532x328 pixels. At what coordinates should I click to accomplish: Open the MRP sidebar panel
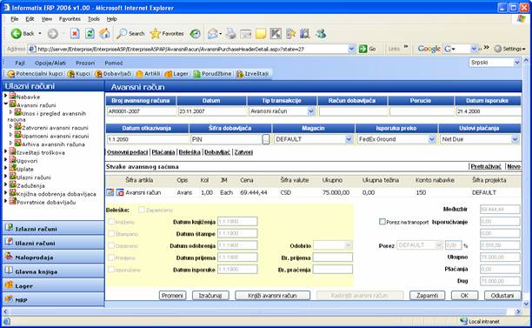click(53, 300)
